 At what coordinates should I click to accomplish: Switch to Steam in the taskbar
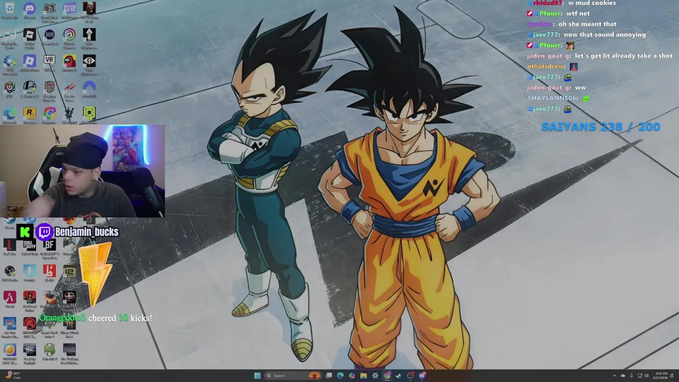pos(398,376)
